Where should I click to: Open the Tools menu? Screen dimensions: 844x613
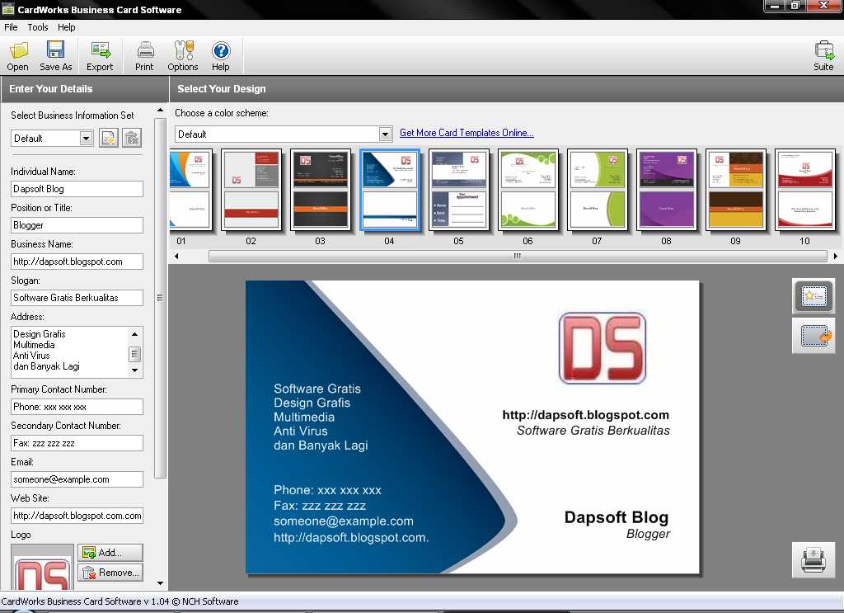[x=38, y=27]
